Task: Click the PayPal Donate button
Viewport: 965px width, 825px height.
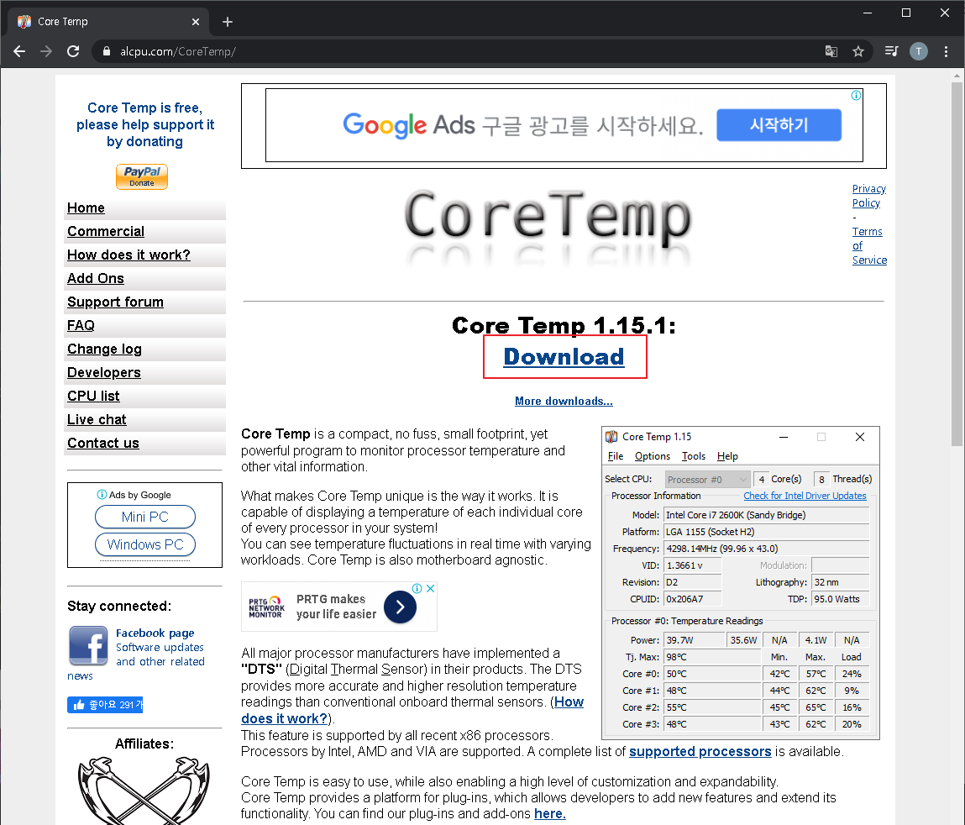Action: pyautogui.click(x=142, y=176)
